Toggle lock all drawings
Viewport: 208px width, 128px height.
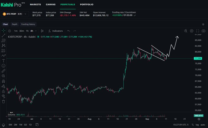(x=3, y=91)
